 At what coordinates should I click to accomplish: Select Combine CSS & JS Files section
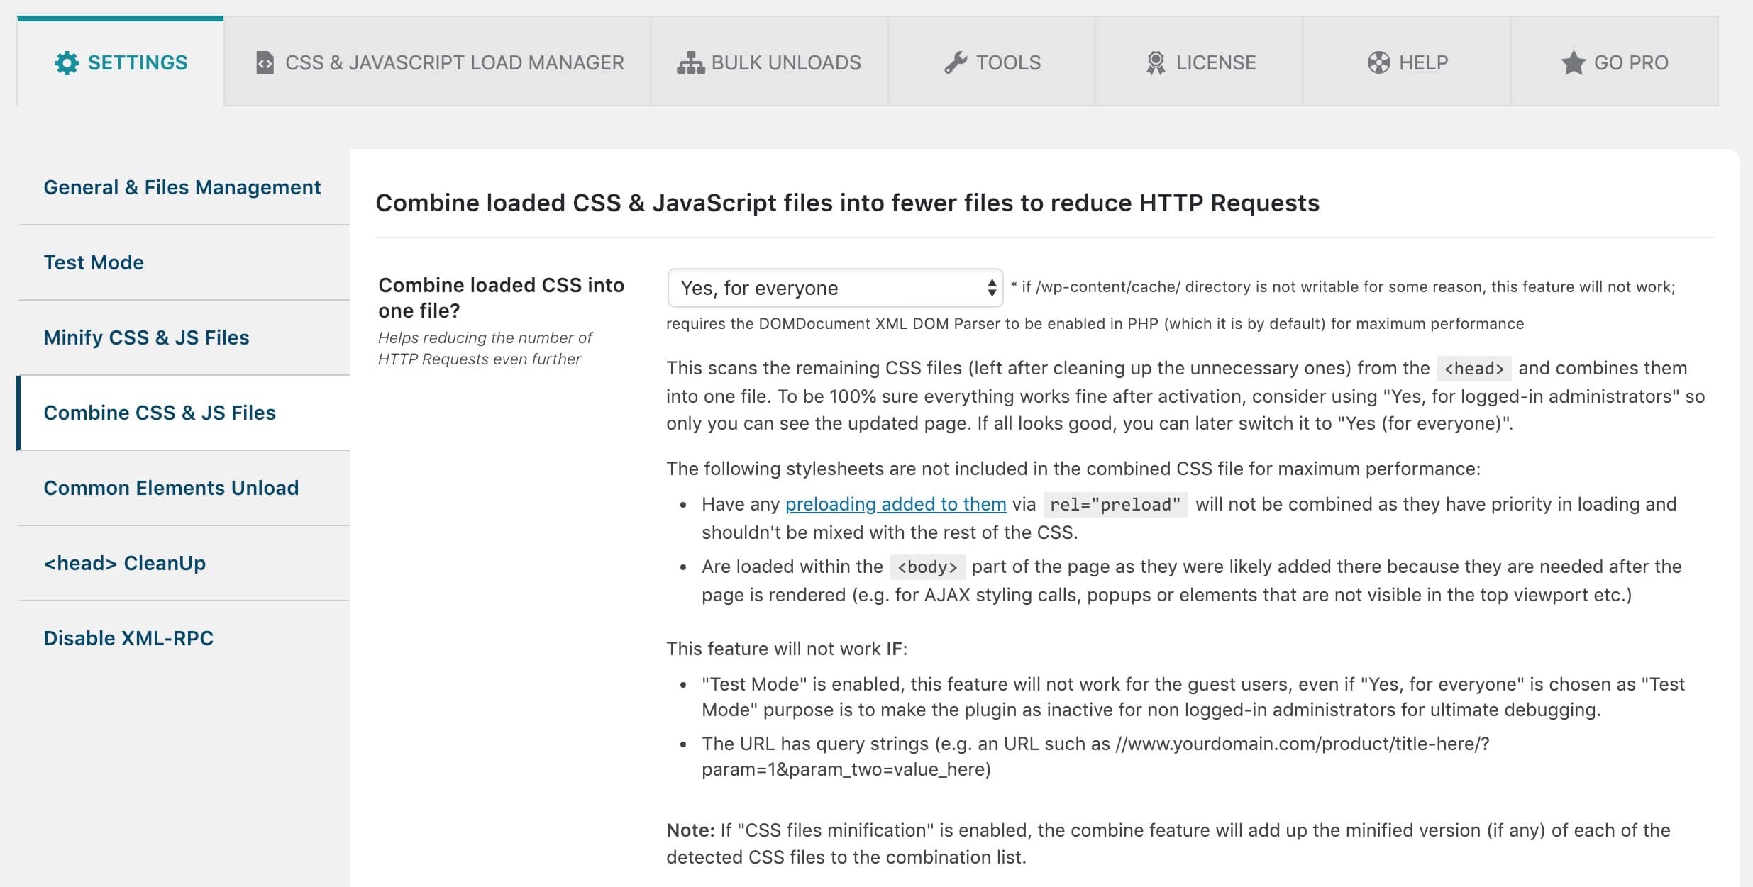[160, 413]
